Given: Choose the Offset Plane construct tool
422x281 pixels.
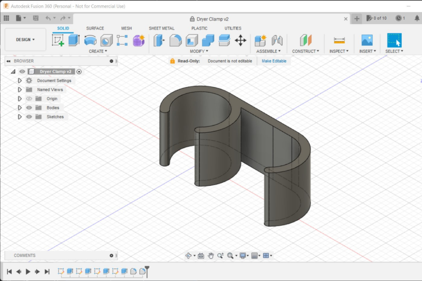Looking at the screenshot, I should [306, 40].
